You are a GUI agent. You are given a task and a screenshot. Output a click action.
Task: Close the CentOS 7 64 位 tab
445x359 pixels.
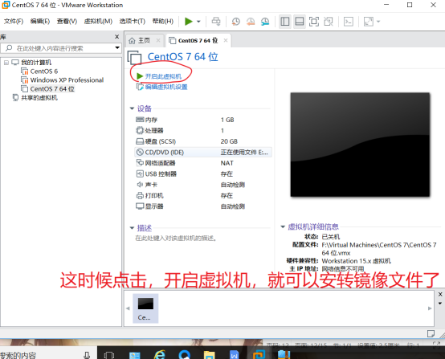[226, 41]
